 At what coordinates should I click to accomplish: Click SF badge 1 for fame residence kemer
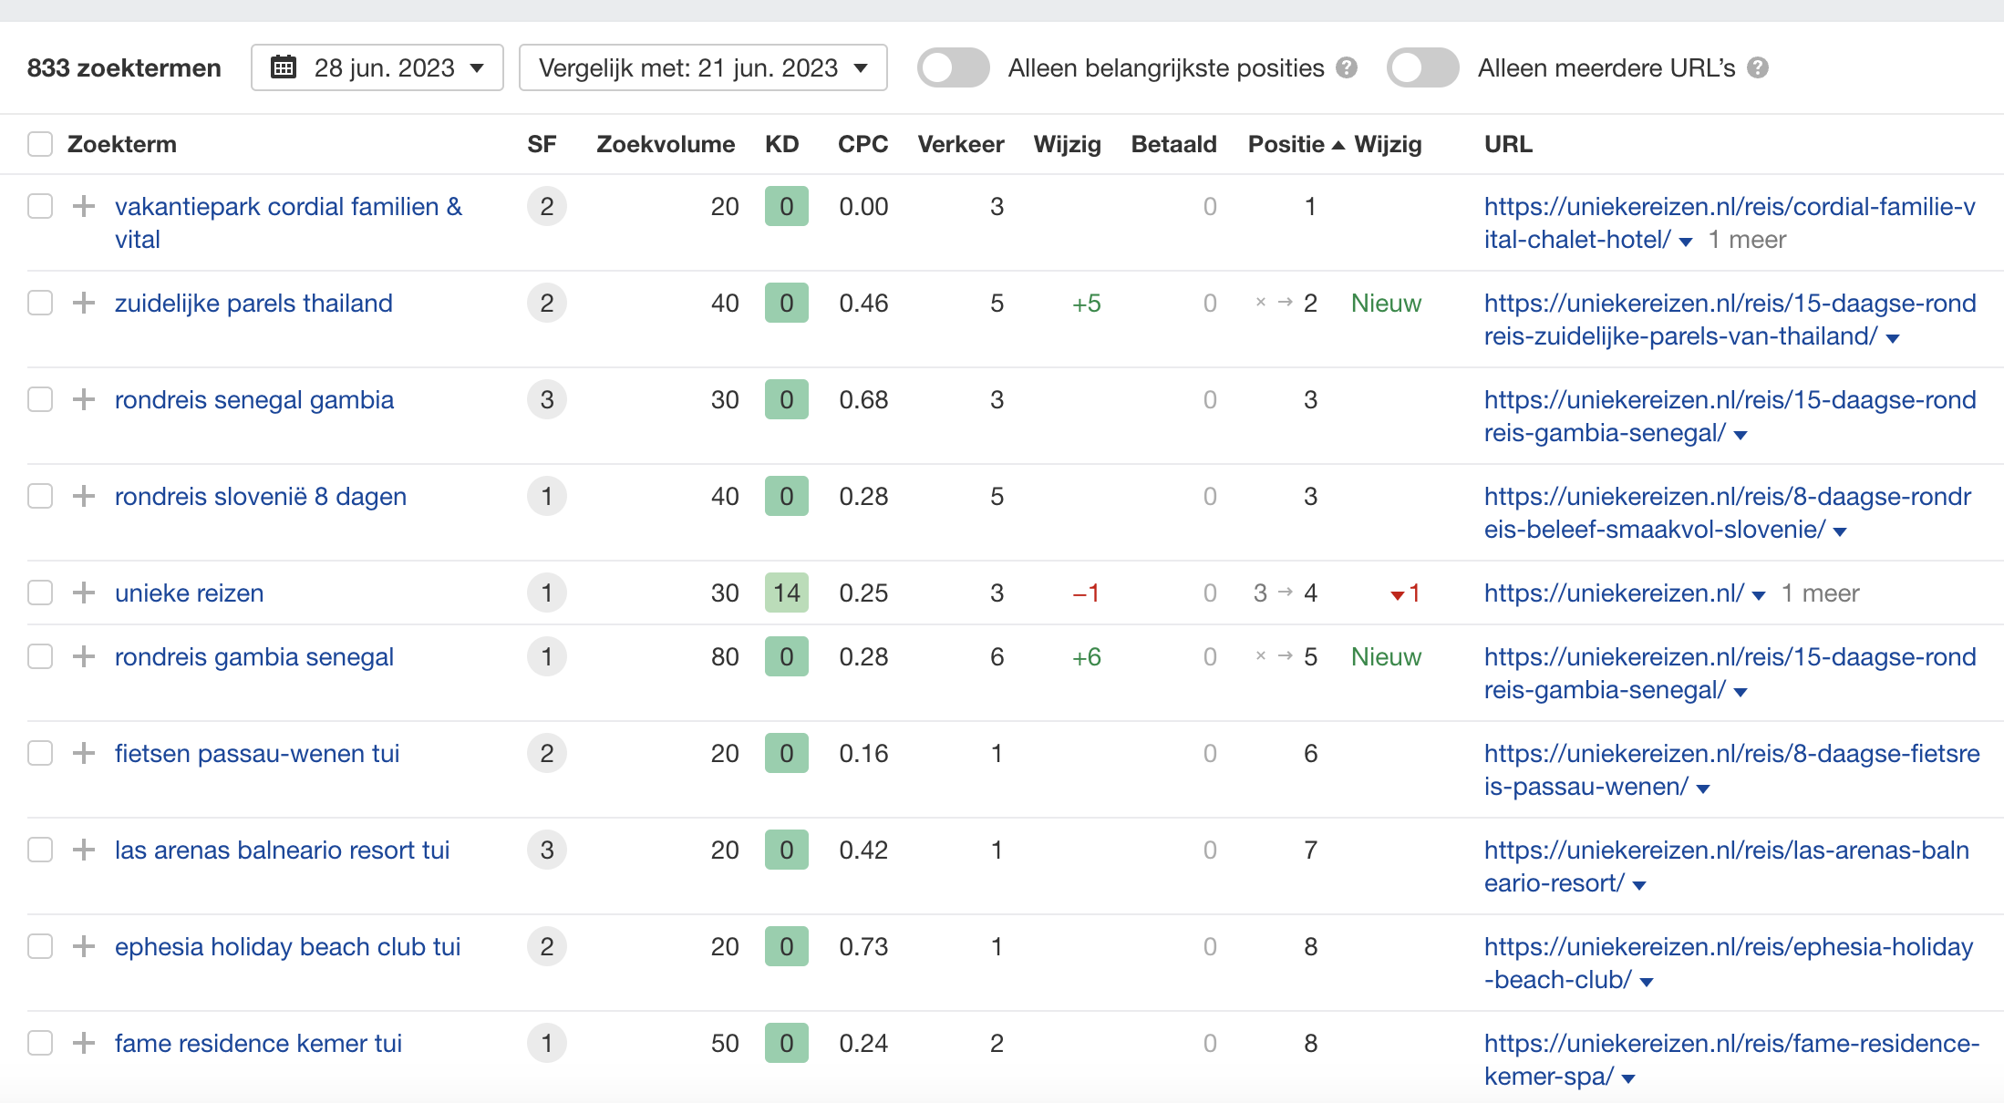[x=547, y=1043]
